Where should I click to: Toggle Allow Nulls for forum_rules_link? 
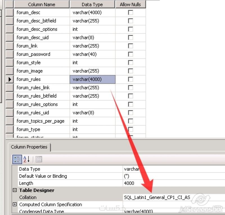click(x=130, y=88)
